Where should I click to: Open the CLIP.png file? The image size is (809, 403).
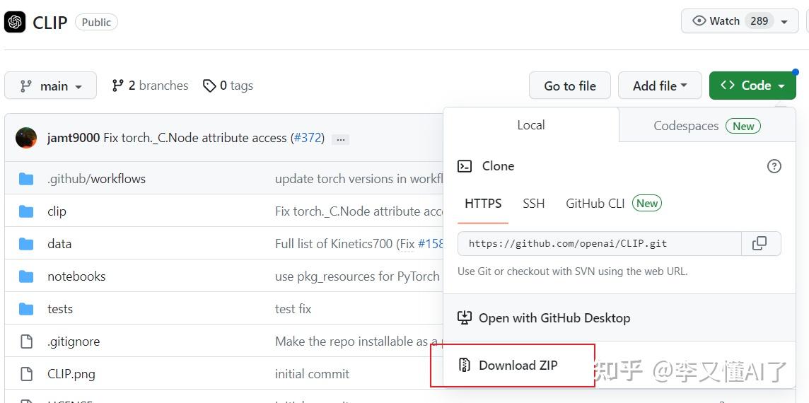pos(71,374)
